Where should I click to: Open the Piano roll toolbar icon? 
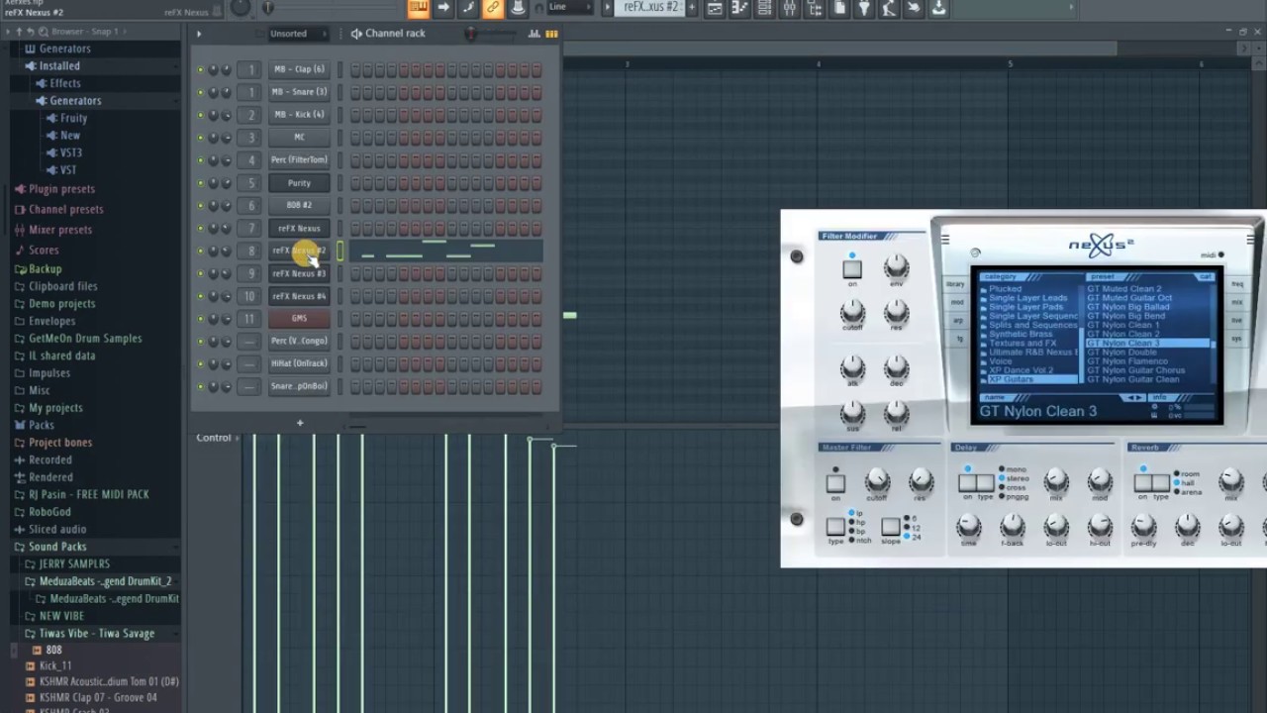[739, 8]
